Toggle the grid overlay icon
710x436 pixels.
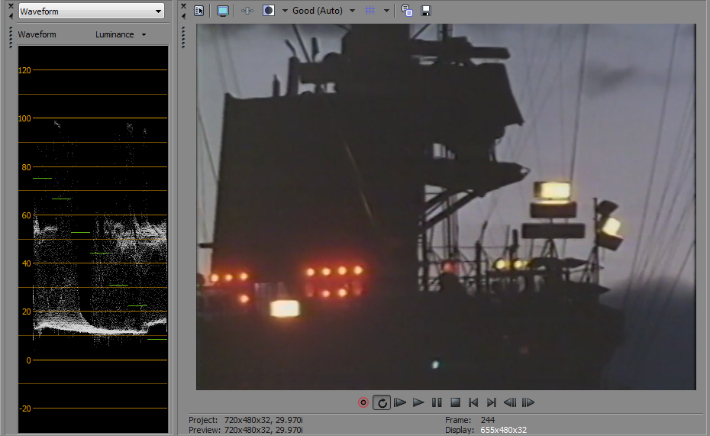370,11
